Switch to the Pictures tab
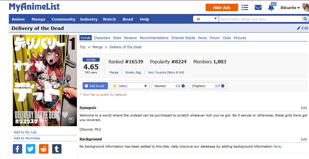Image resolution: width=309 pixels, height=159 pixels. coord(240,38)
